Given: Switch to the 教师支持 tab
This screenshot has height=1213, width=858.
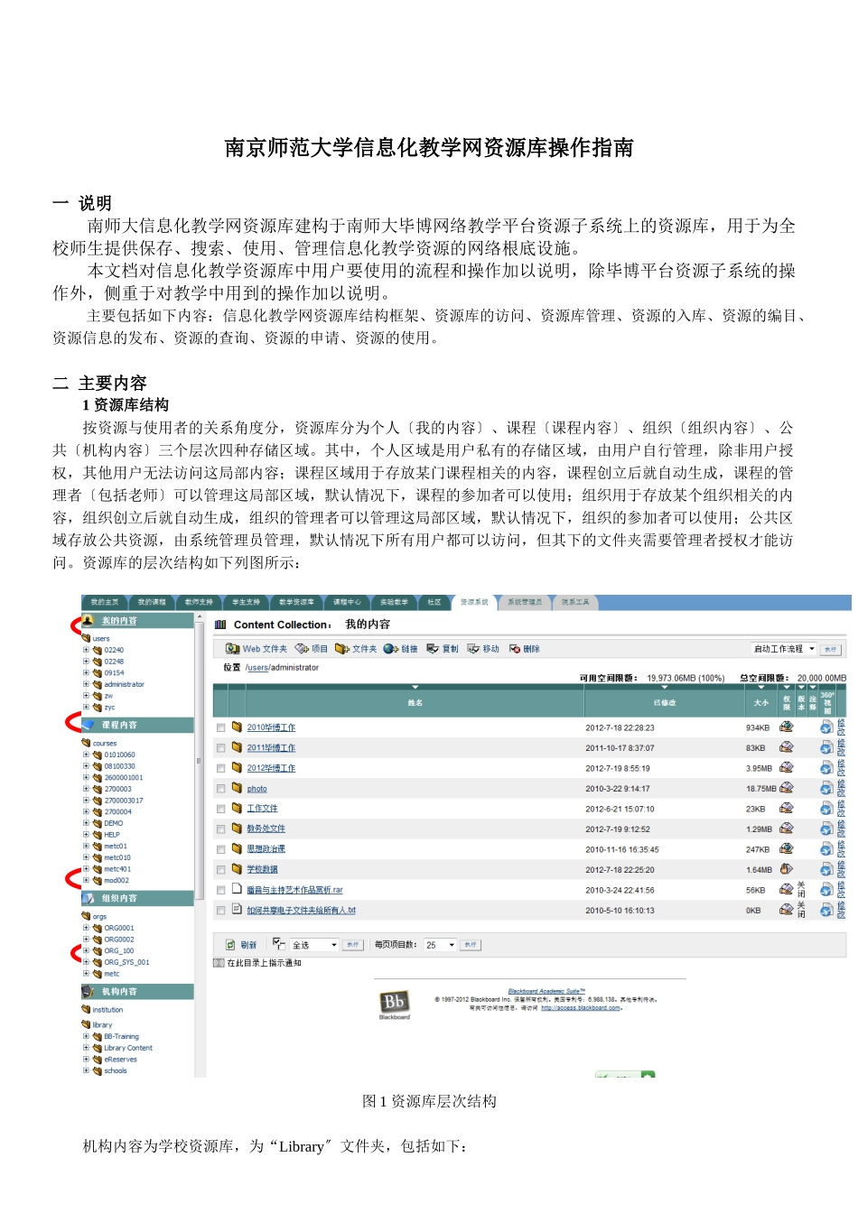Looking at the screenshot, I should 199,602.
